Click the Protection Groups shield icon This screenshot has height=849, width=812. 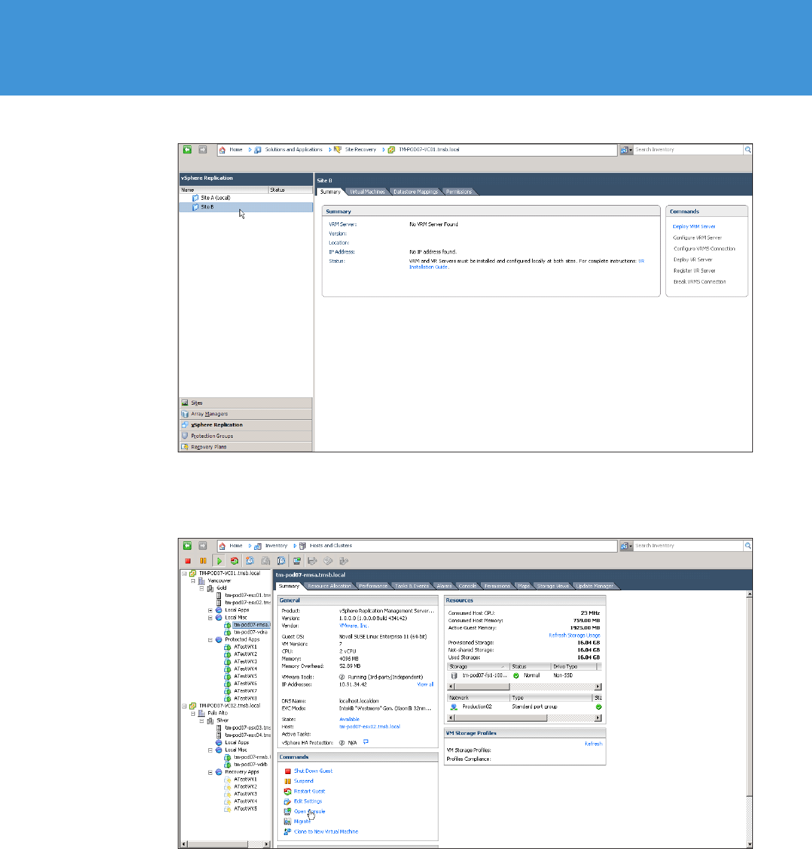pyautogui.click(x=185, y=436)
